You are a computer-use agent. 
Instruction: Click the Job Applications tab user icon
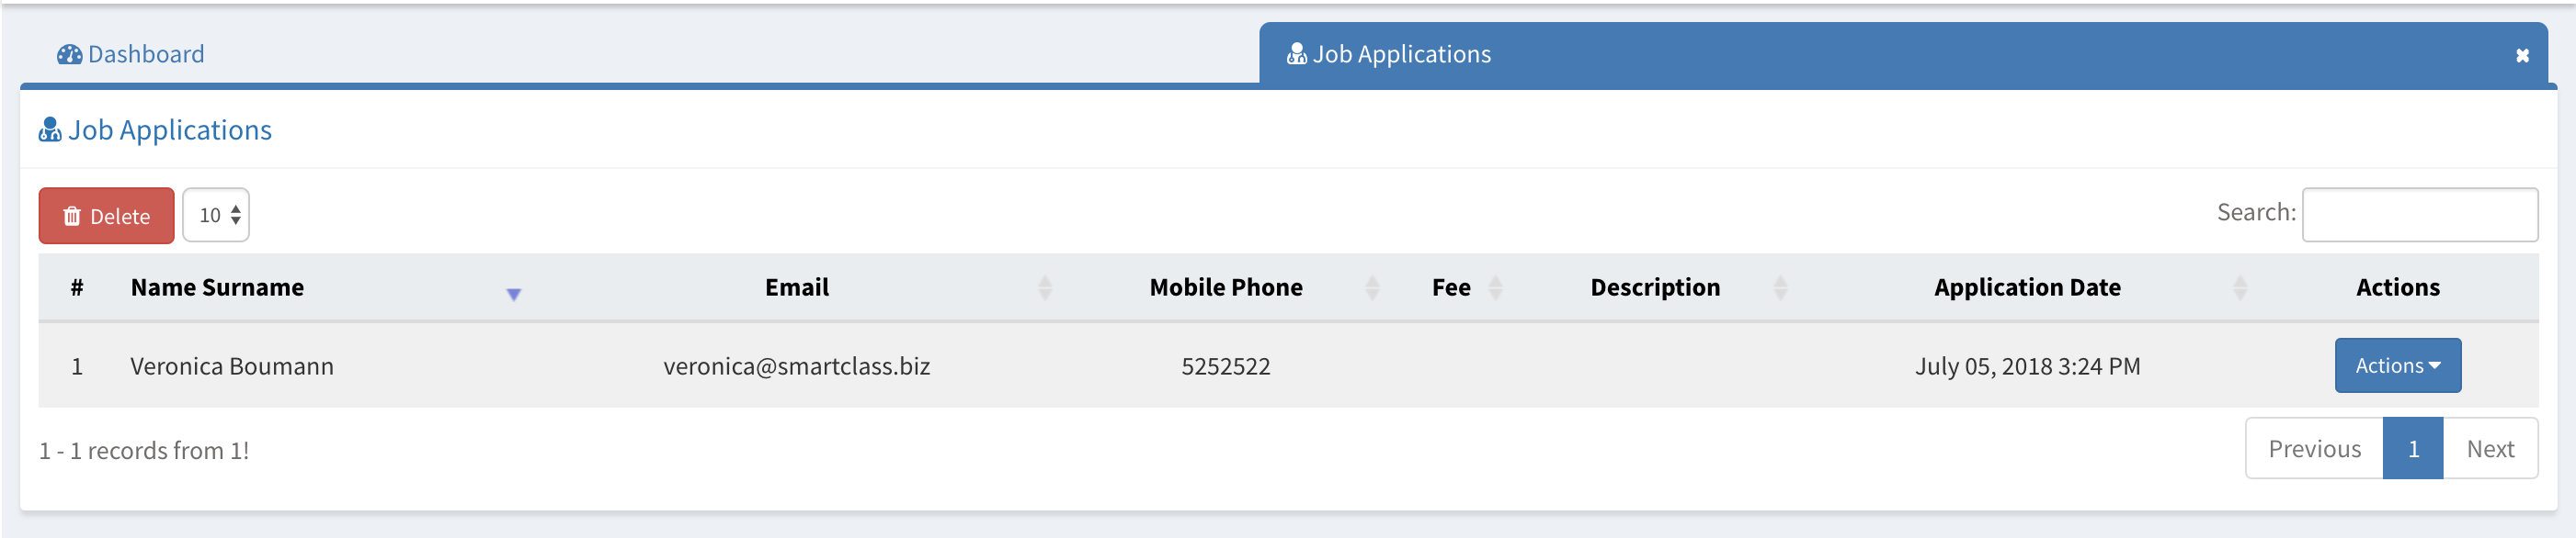pos(1296,55)
